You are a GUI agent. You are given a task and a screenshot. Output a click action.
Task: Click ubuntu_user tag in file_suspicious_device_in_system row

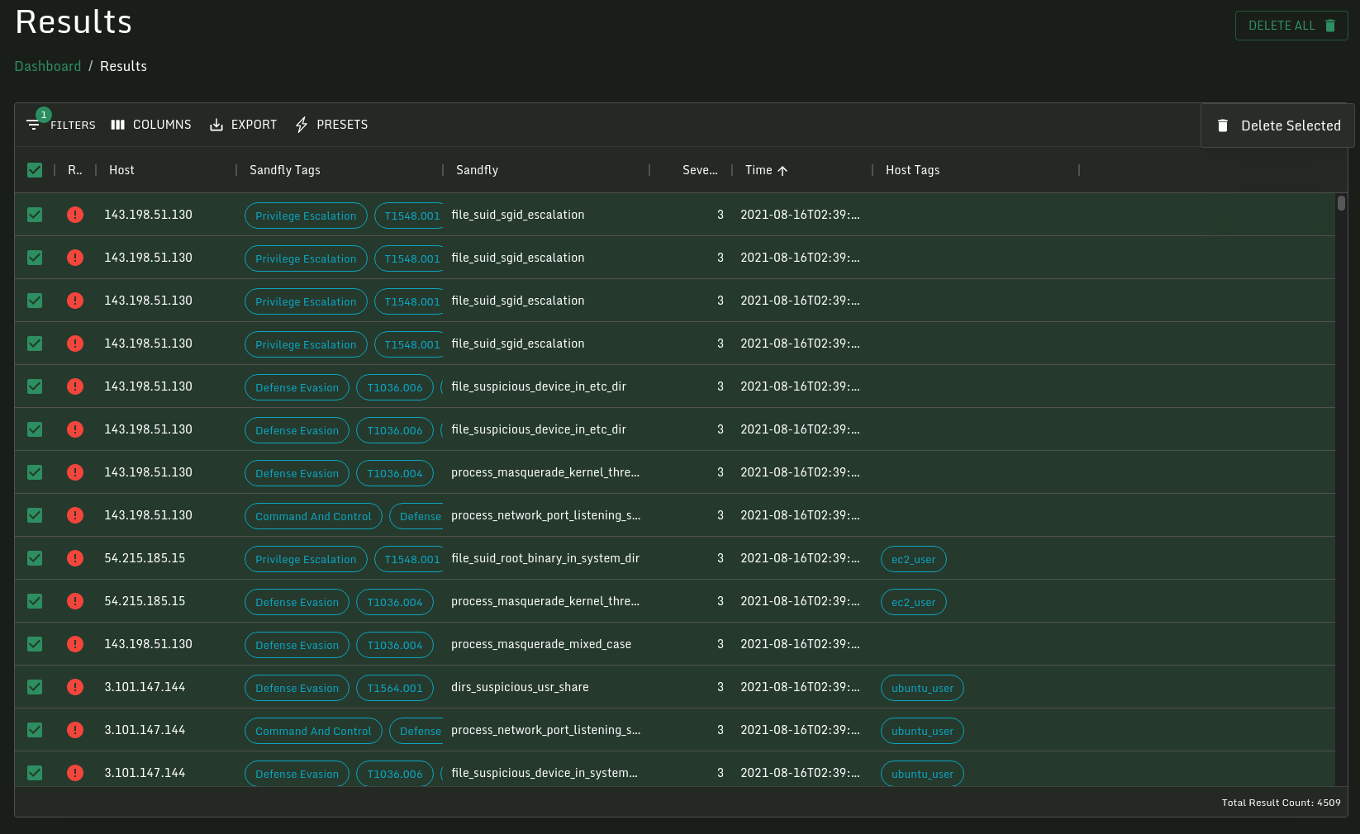[922, 774]
